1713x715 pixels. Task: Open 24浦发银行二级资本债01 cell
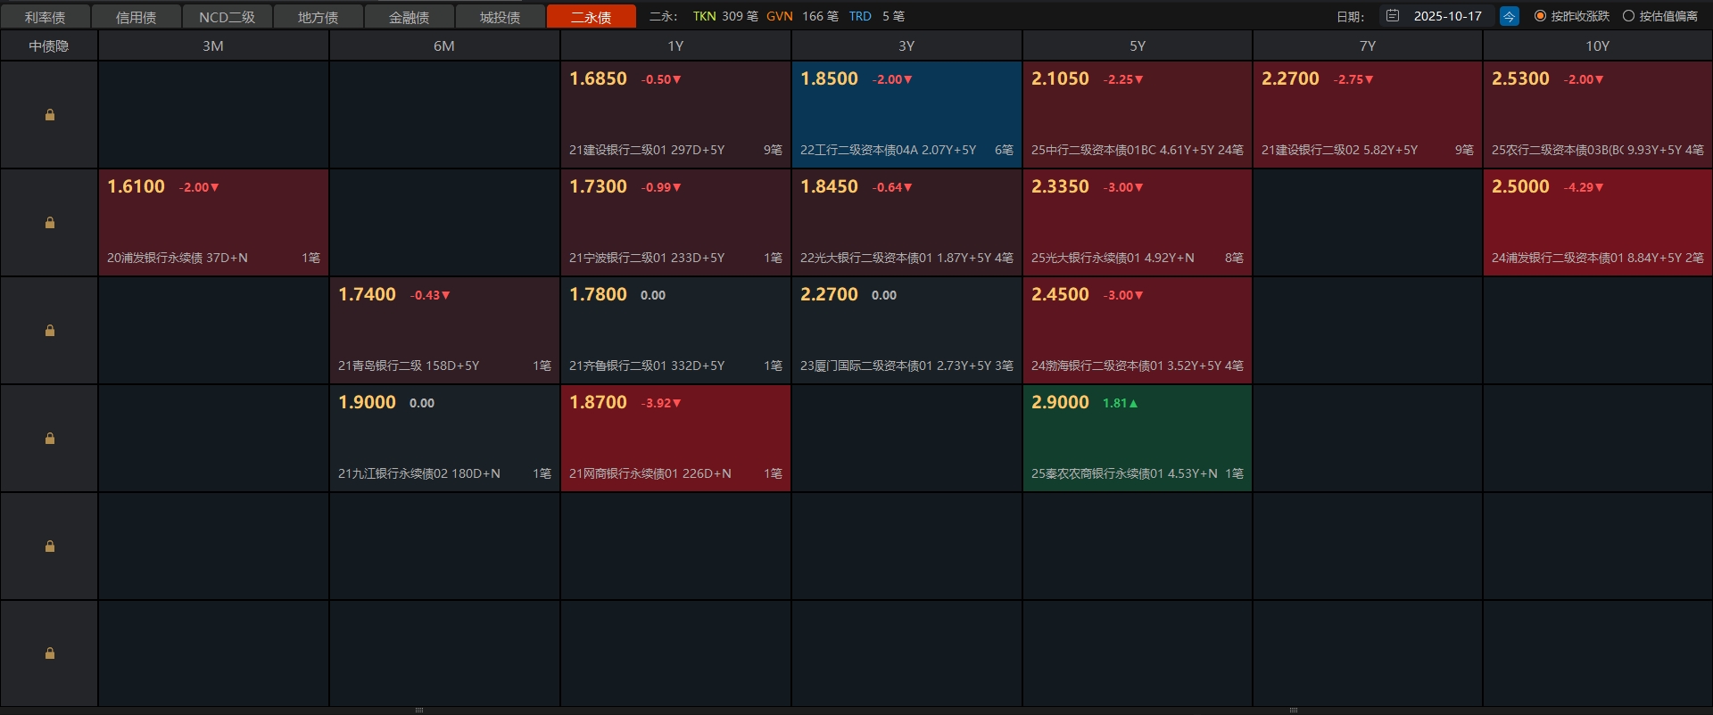pyautogui.click(x=1598, y=223)
